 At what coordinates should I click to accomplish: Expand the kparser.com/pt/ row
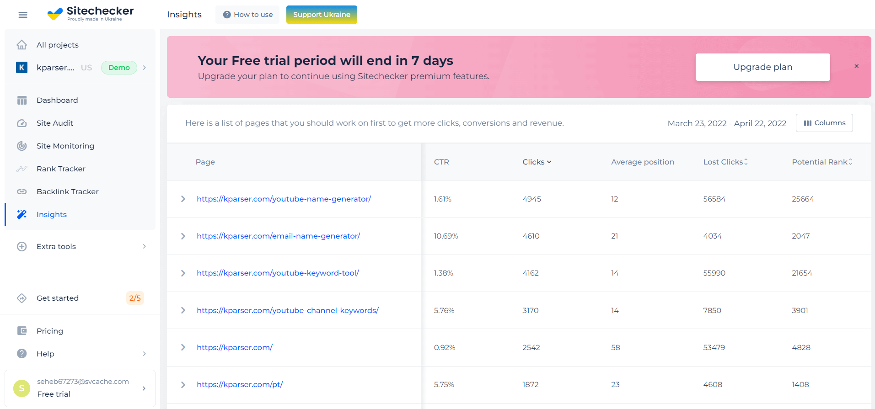pos(183,385)
